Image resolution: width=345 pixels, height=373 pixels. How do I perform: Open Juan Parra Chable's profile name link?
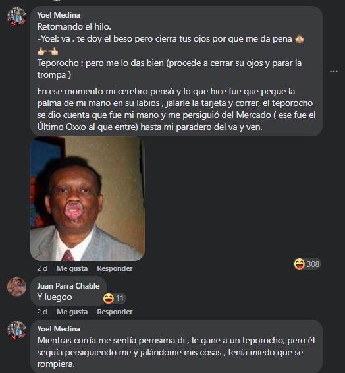tap(68, 286)
